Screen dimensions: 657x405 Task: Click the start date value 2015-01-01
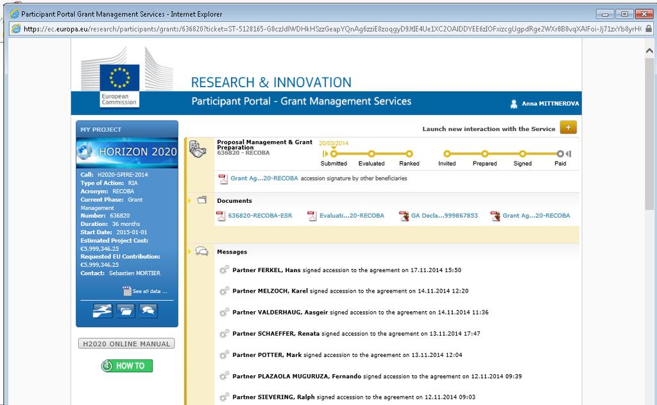tap(132, 232)
